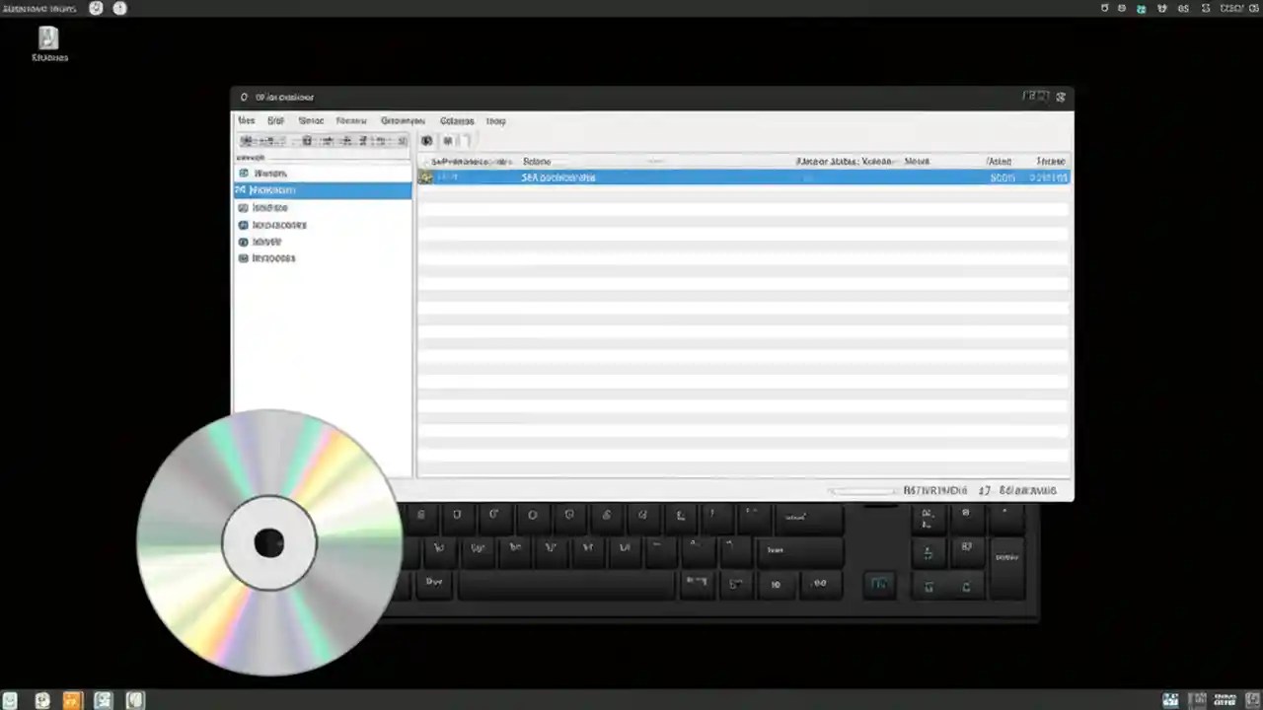Open the File menu
Image resolution: width=1263 pixels, height=710 pixels.
246,120
